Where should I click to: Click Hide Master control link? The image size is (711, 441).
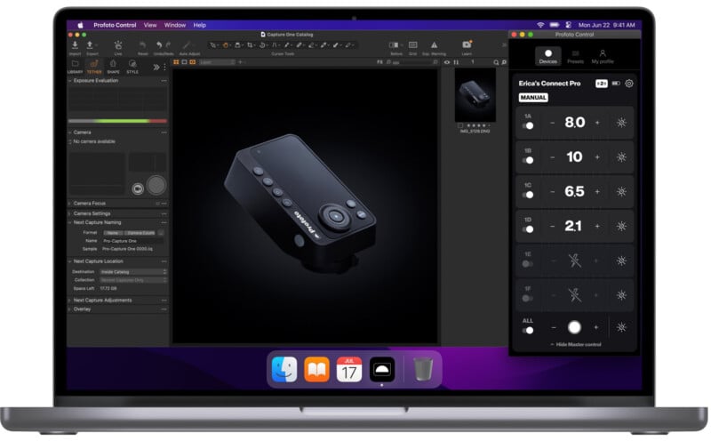click(x=576, y=345)
